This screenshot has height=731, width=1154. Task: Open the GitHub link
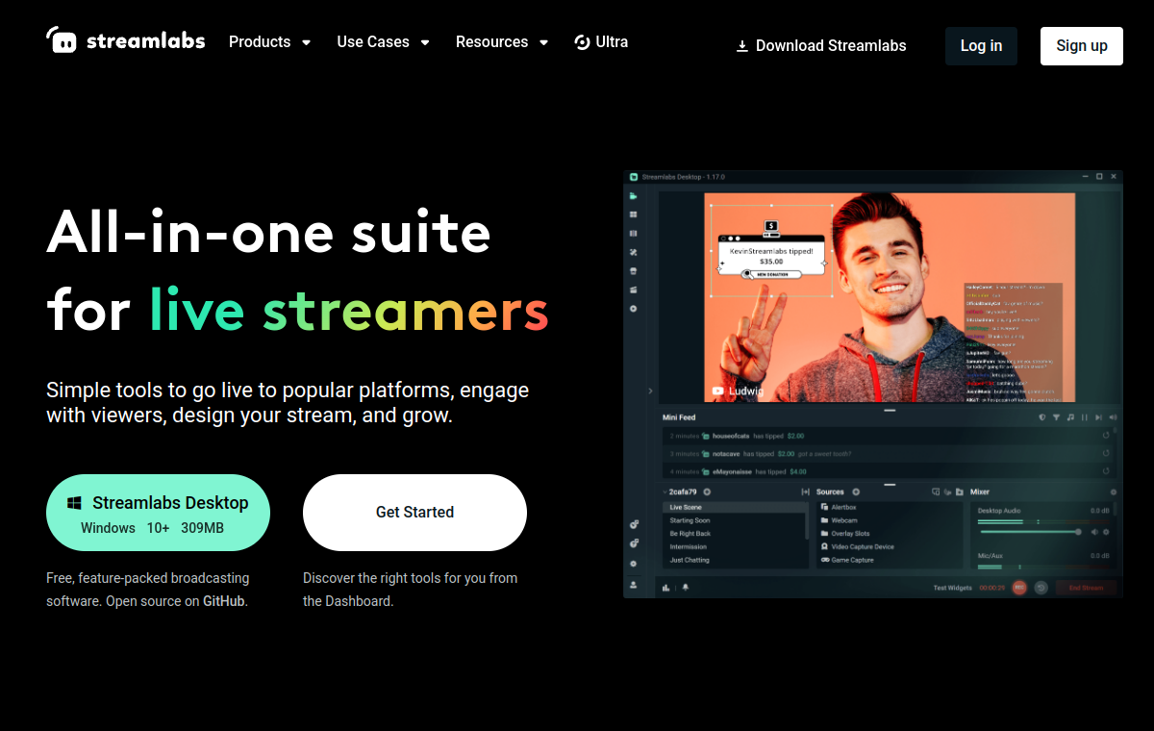pyautogui.click(x=224, y=601)
